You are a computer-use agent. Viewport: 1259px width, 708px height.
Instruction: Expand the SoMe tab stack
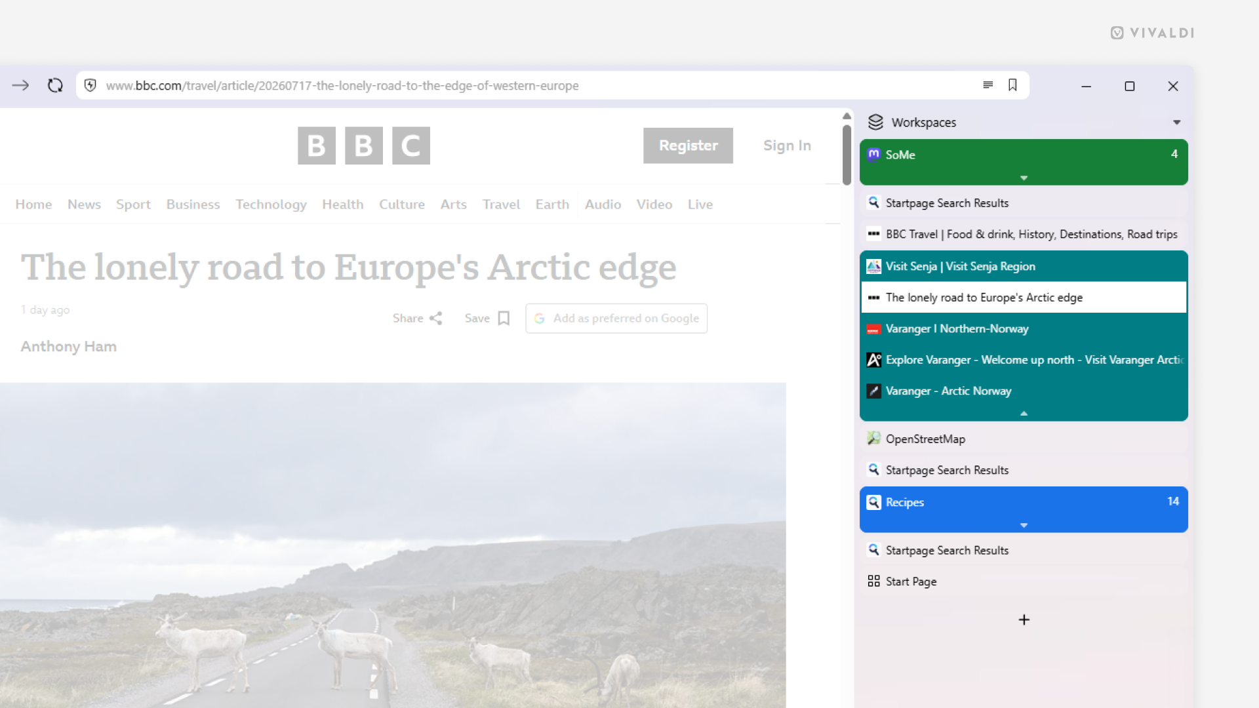click(1024, 178)
